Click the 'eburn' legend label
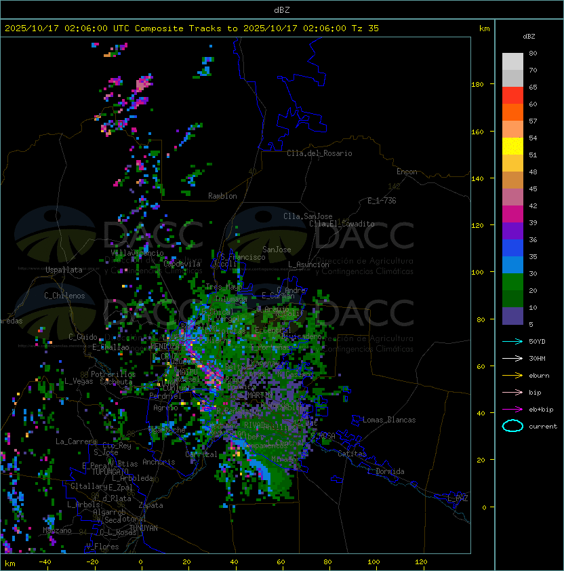 539,376
